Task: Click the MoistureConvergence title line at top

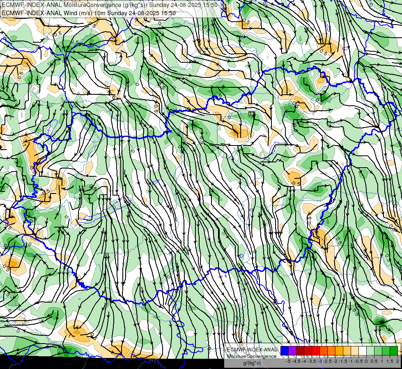Action: point(110,5)
